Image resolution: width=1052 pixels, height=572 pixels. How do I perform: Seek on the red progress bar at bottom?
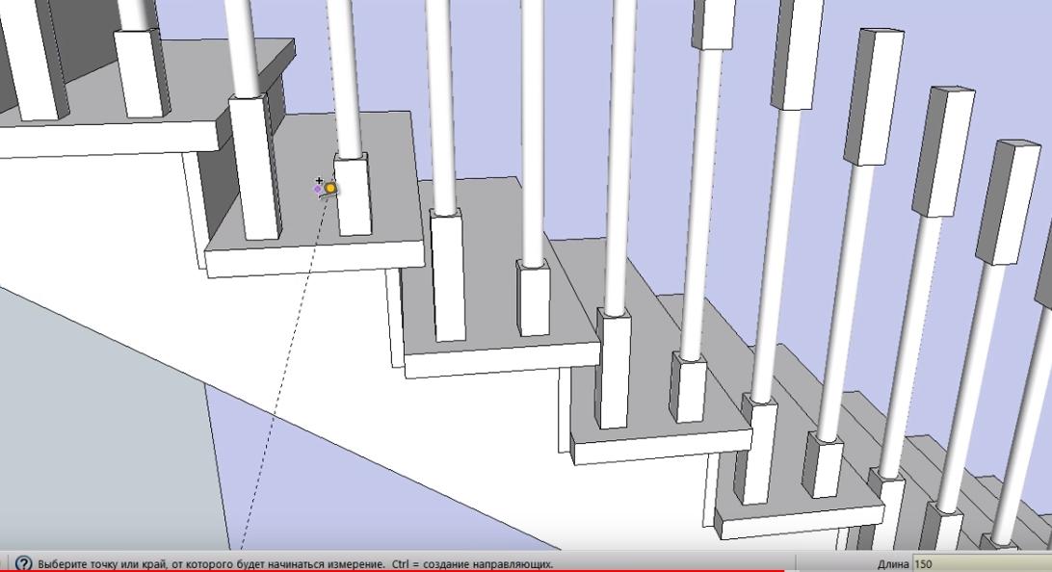tap(385, 570)
